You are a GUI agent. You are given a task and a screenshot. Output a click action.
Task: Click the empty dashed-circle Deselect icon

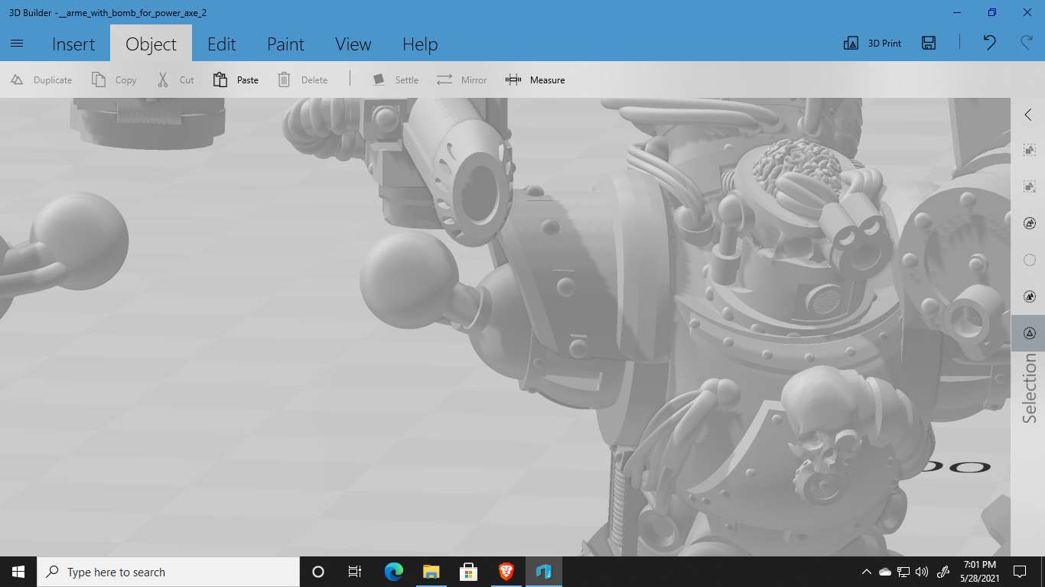[x=1029, y=260]
